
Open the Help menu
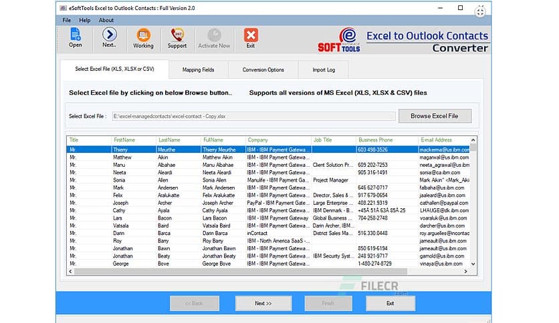[x=84, y=20]
